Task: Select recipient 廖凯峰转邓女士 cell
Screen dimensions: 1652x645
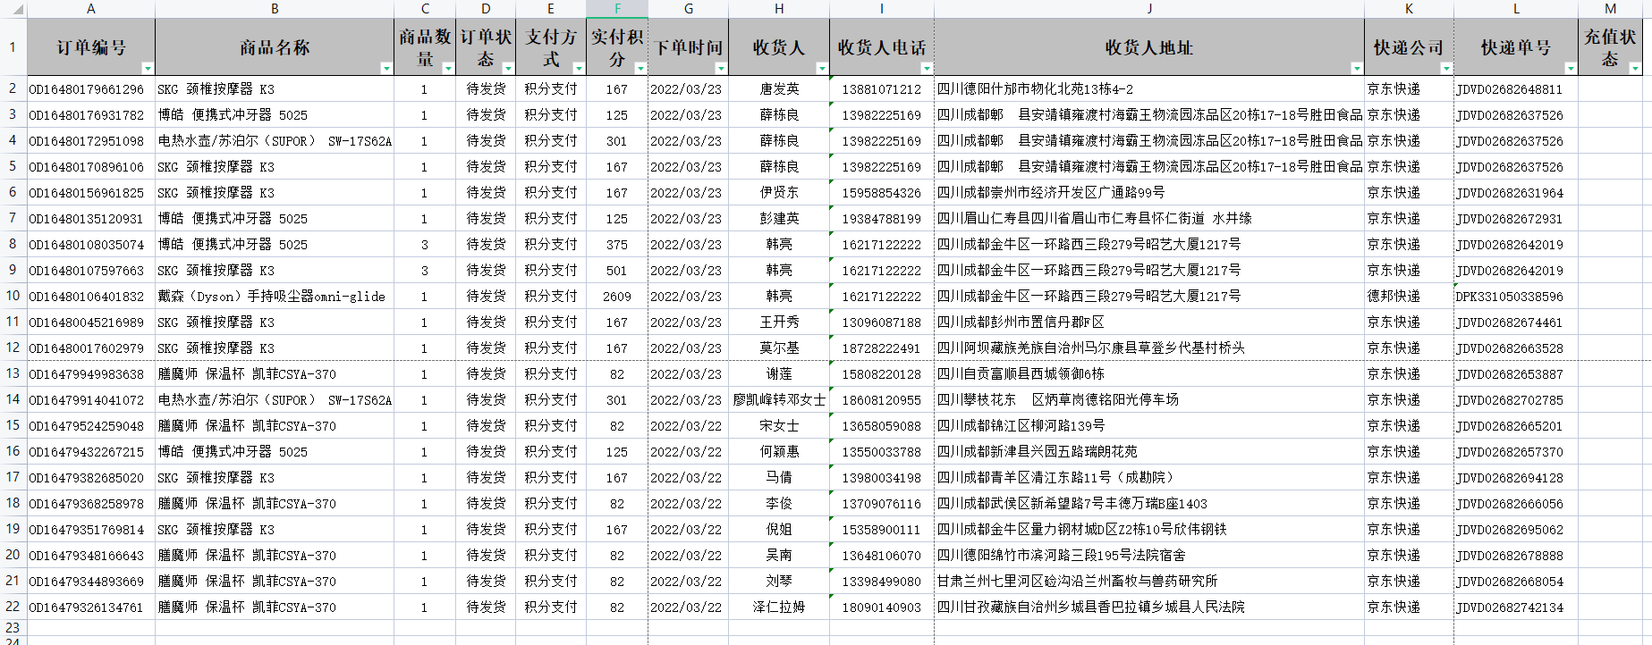Action: 779,400
